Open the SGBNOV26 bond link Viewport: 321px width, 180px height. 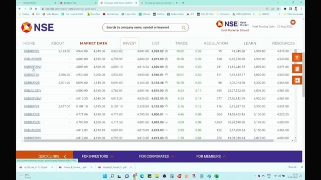tap(32, 51)
